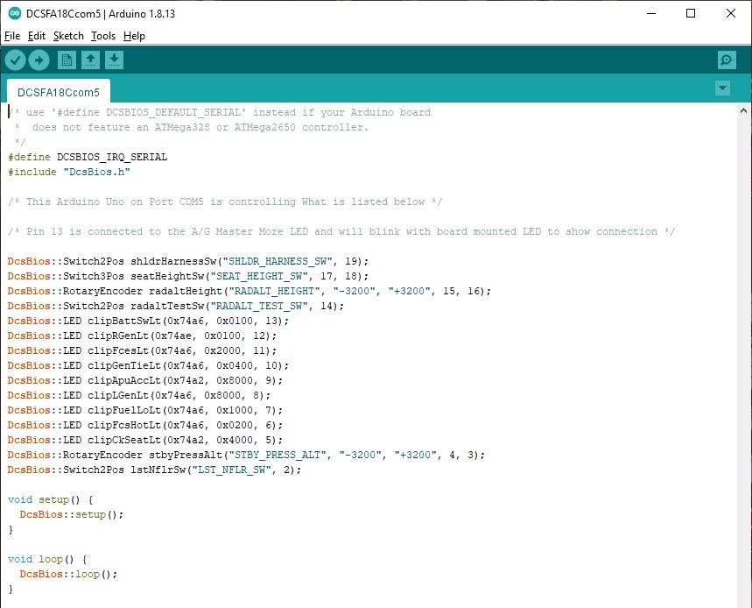
Task: Click clipCkSeatLt in the code
Action: pos(124,440)
